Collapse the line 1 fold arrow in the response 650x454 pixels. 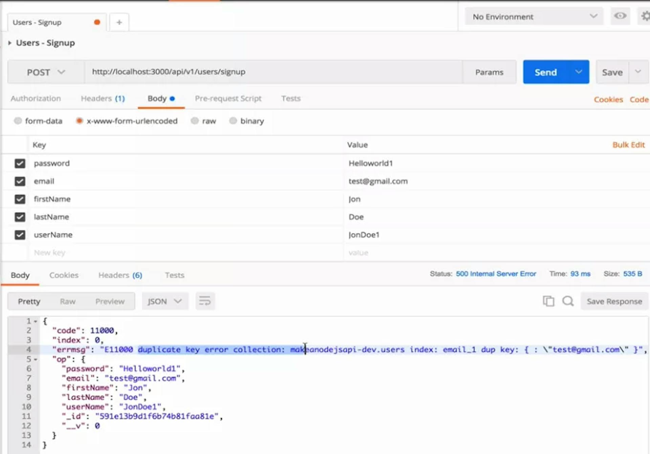pyautogui.click(x=36, y=321)
